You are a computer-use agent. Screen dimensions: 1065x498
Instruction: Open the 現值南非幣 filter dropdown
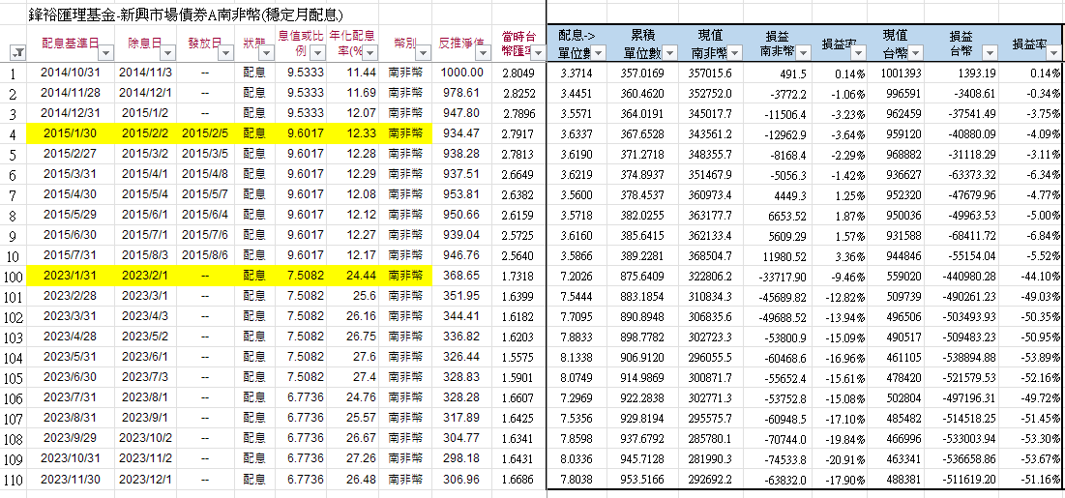[x=735, y=52]
